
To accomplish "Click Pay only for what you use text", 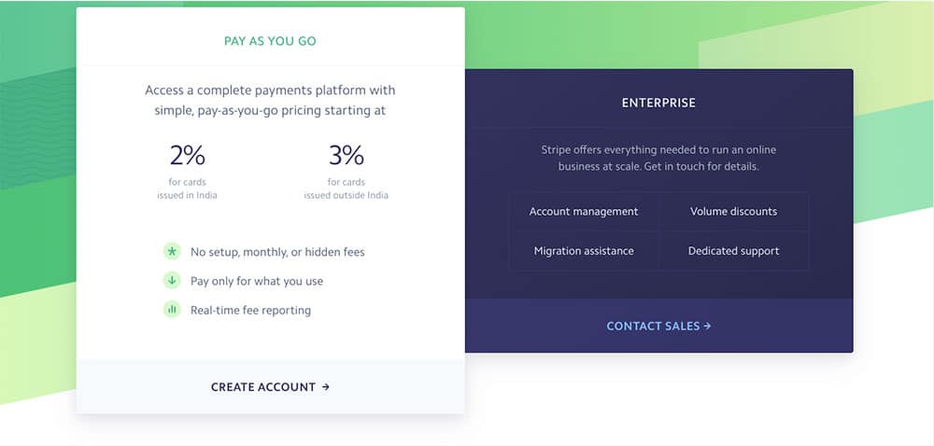I will [x=257, y=281].
